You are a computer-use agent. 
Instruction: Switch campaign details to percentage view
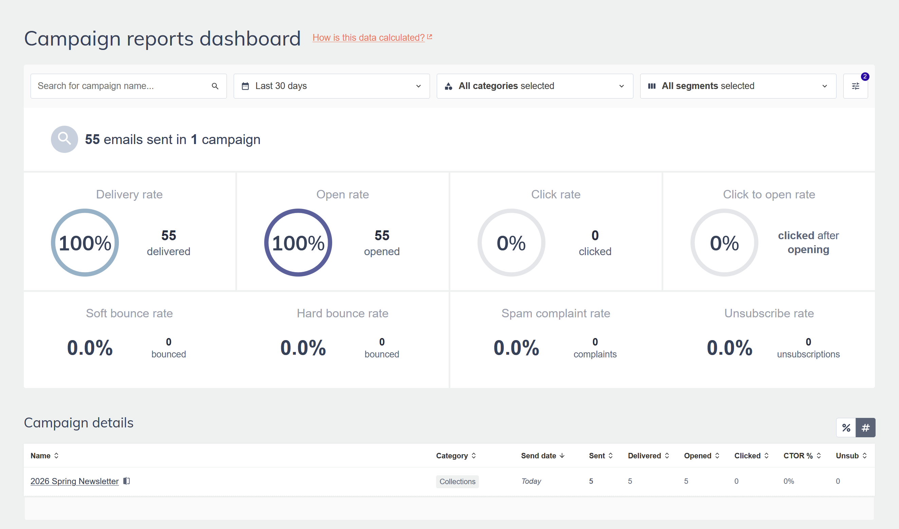click(x=846, y=427)
